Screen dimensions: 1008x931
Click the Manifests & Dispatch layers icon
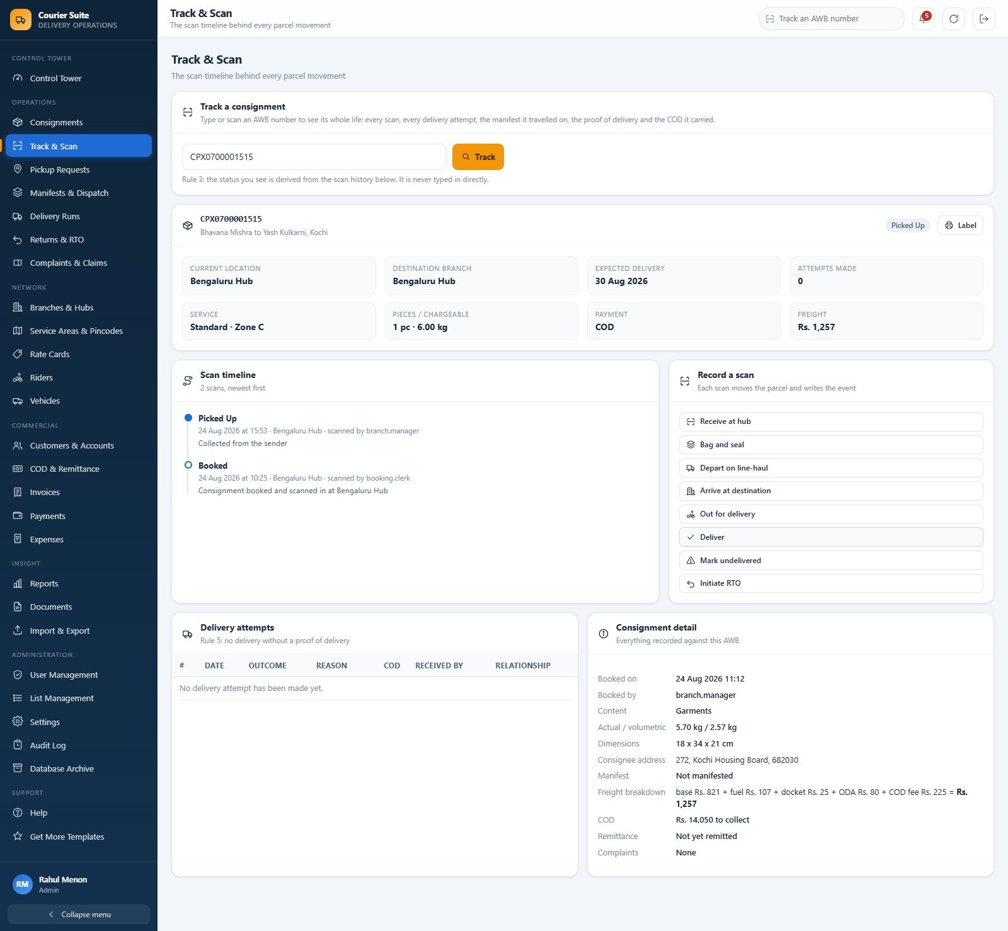pyautogui.click(x=18, y=193)
